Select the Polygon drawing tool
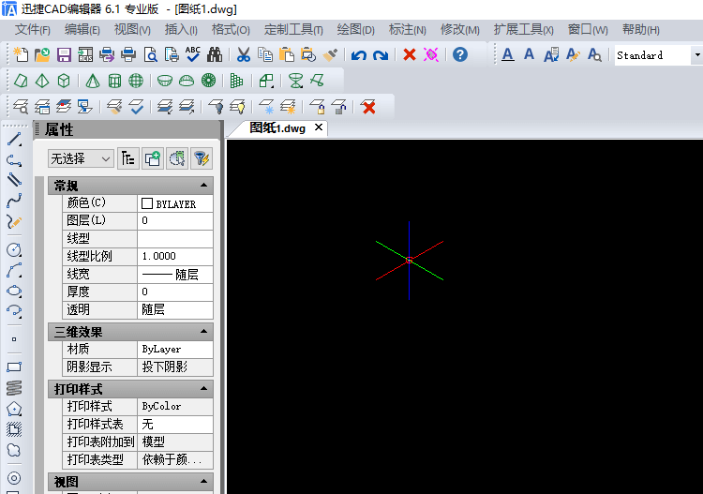This screenshot has height=494, width=703. pos(14,409)
